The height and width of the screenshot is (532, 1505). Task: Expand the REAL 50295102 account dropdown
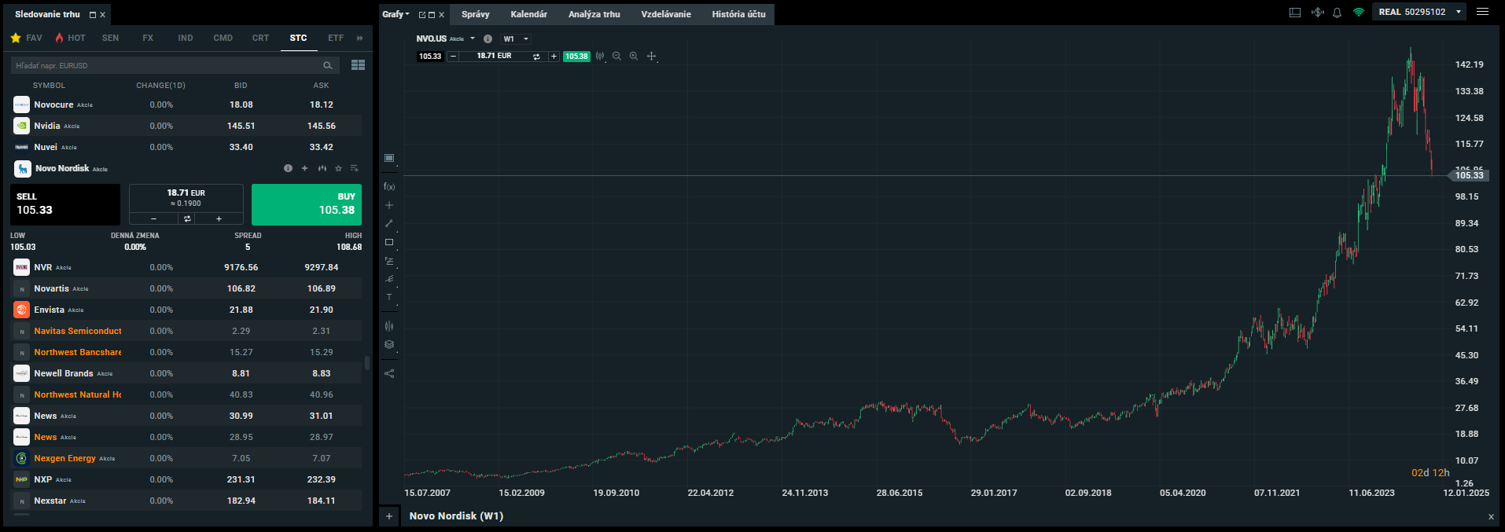tap(1459, 12)
